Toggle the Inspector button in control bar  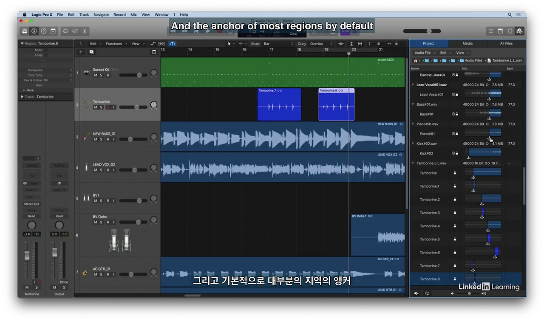coord(34,31)
